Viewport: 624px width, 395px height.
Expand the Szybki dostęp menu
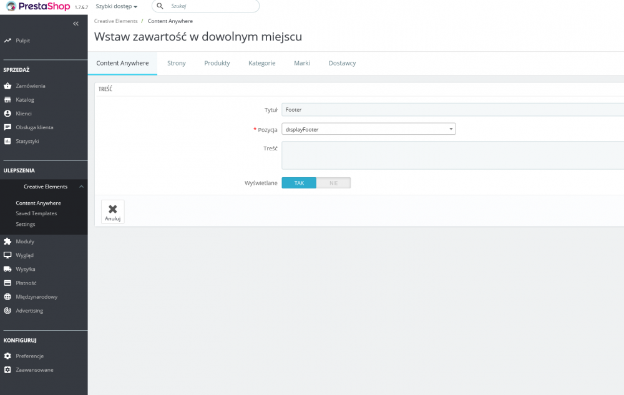click(x=114, y=6)
